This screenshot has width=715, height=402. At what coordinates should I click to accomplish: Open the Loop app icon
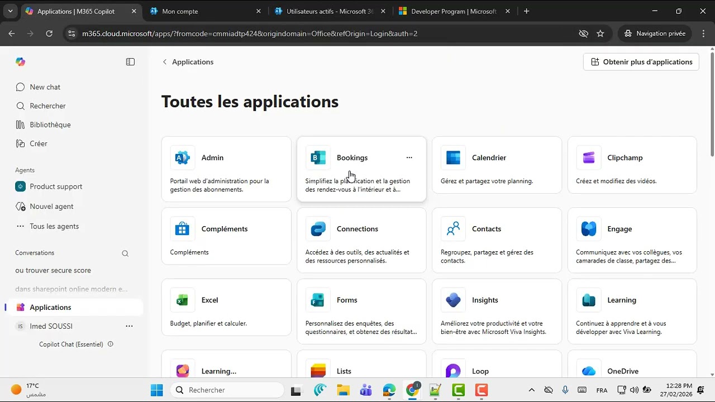(453, 369)
